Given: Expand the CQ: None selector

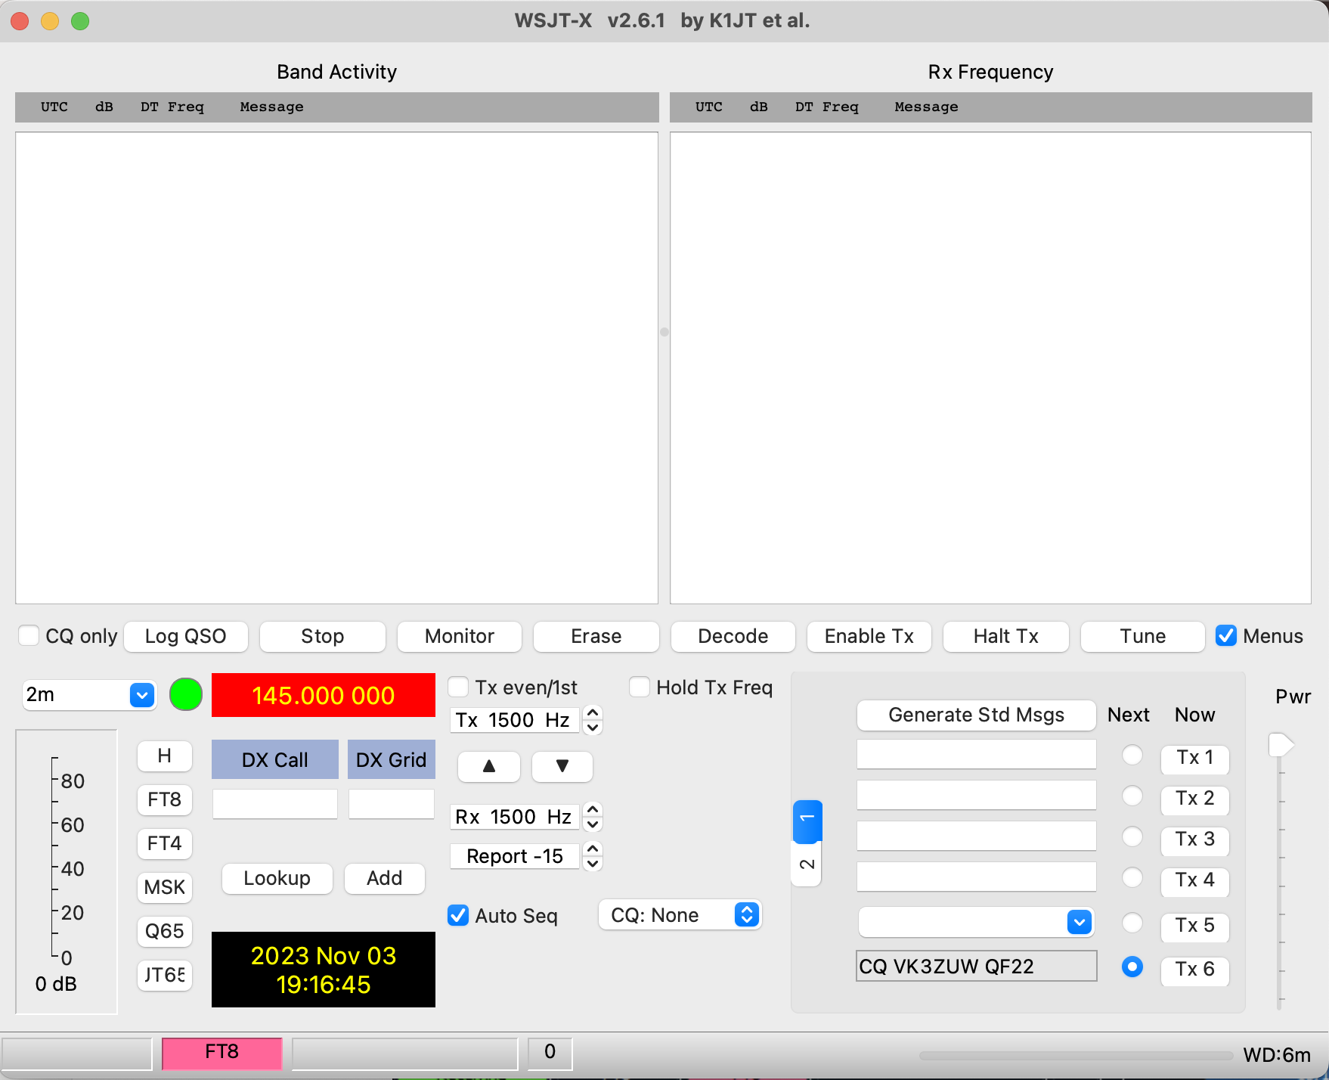Looking at the screenshot, I should [746, 915].
